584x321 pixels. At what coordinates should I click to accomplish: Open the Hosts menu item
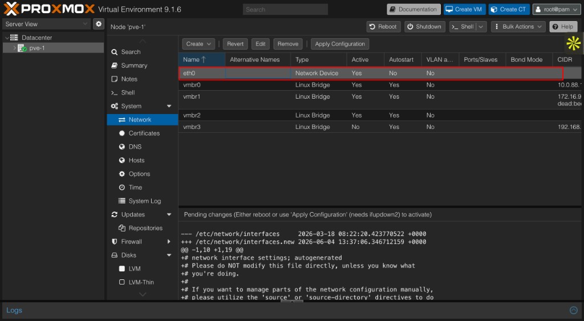tap(142, 160)
